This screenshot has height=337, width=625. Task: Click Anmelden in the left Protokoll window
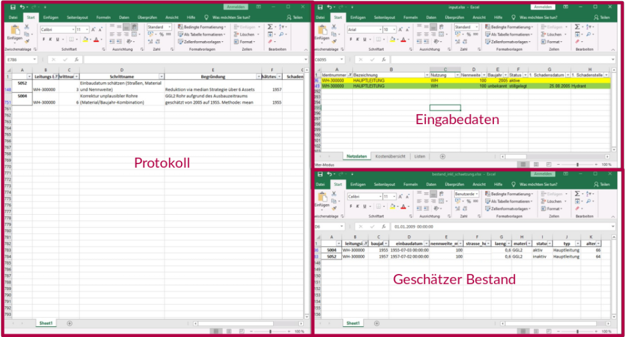[x=236, y=7]
